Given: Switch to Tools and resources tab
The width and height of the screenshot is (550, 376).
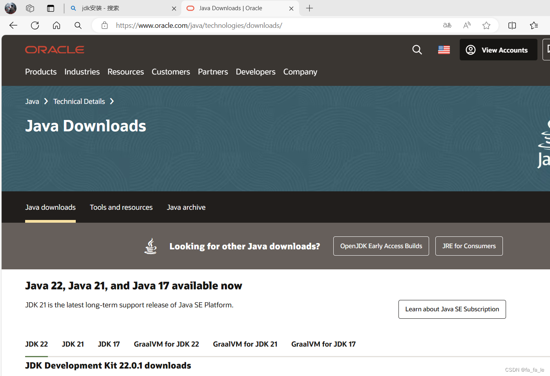Looking at the screenshot, I should point(121,207).
